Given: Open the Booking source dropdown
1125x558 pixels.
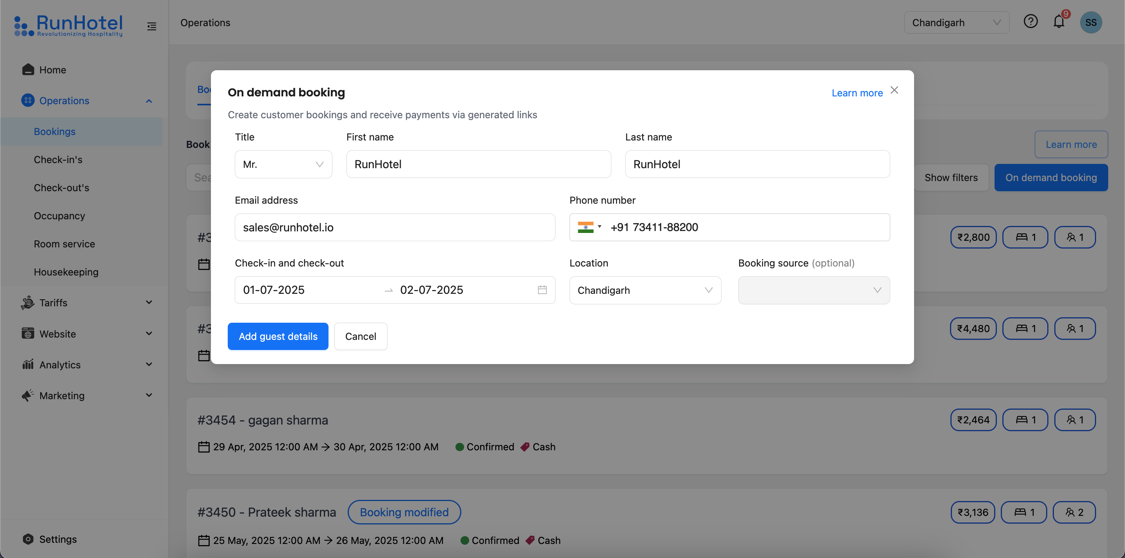Looking at the screenshot, I should click(814, 290).
